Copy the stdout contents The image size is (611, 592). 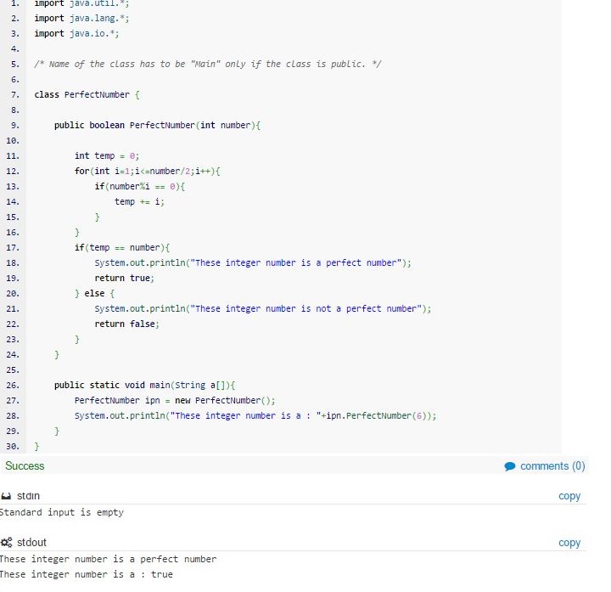tap(569, 543)
